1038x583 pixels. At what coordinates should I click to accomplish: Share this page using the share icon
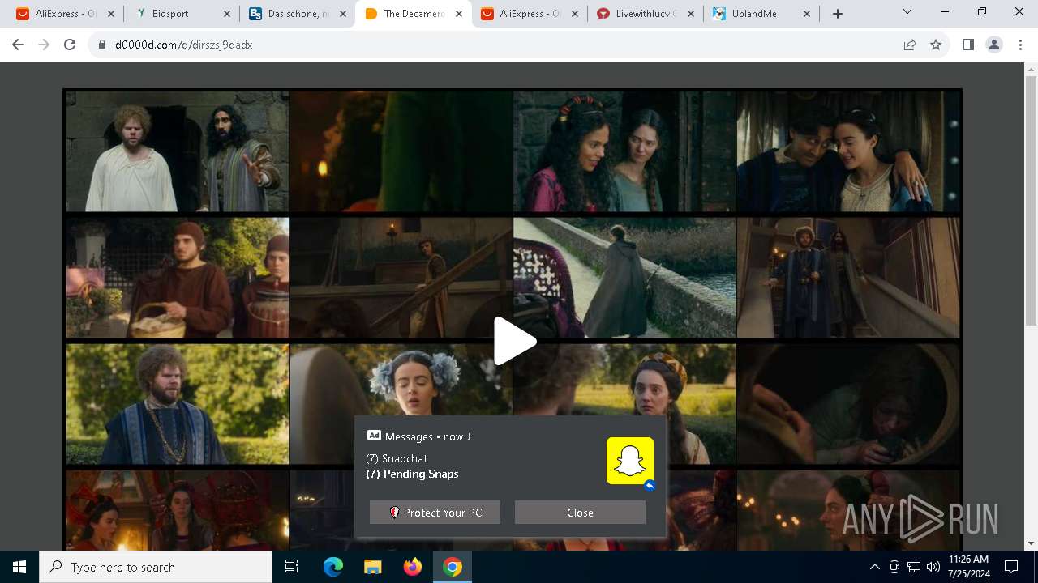(910, 45)
